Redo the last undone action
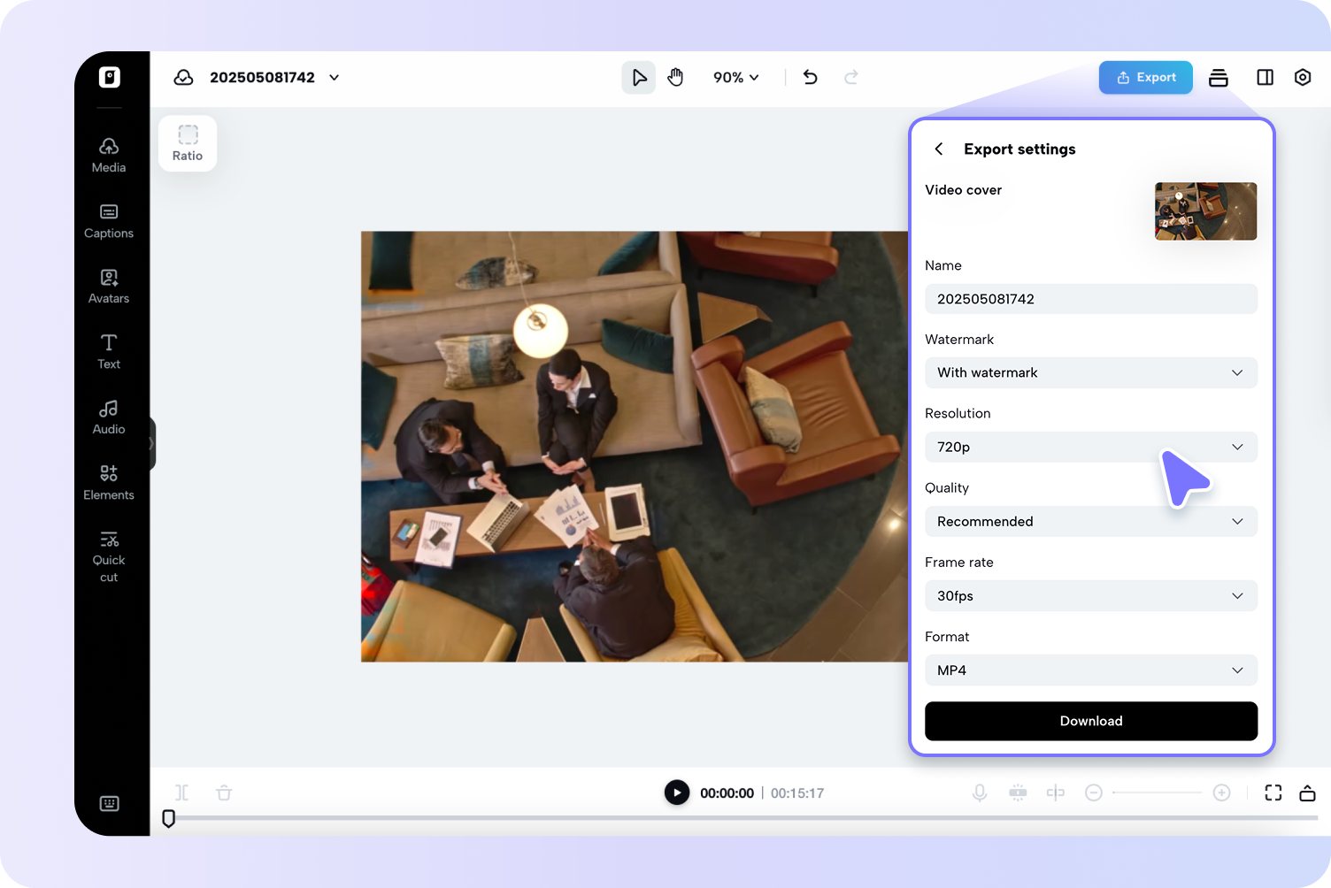Viewport: 1331px width, 888px height. click(851, 77)
